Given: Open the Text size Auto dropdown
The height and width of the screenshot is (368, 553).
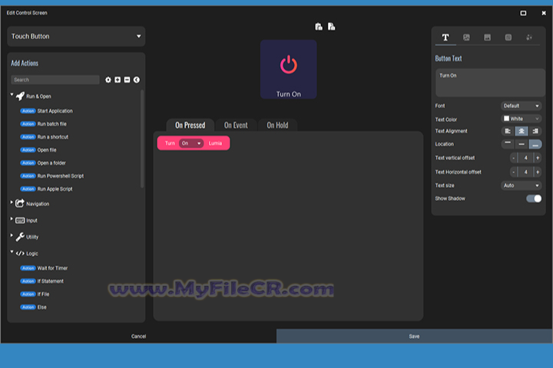Looking at the screenshot, I should (x=522, y=186).
